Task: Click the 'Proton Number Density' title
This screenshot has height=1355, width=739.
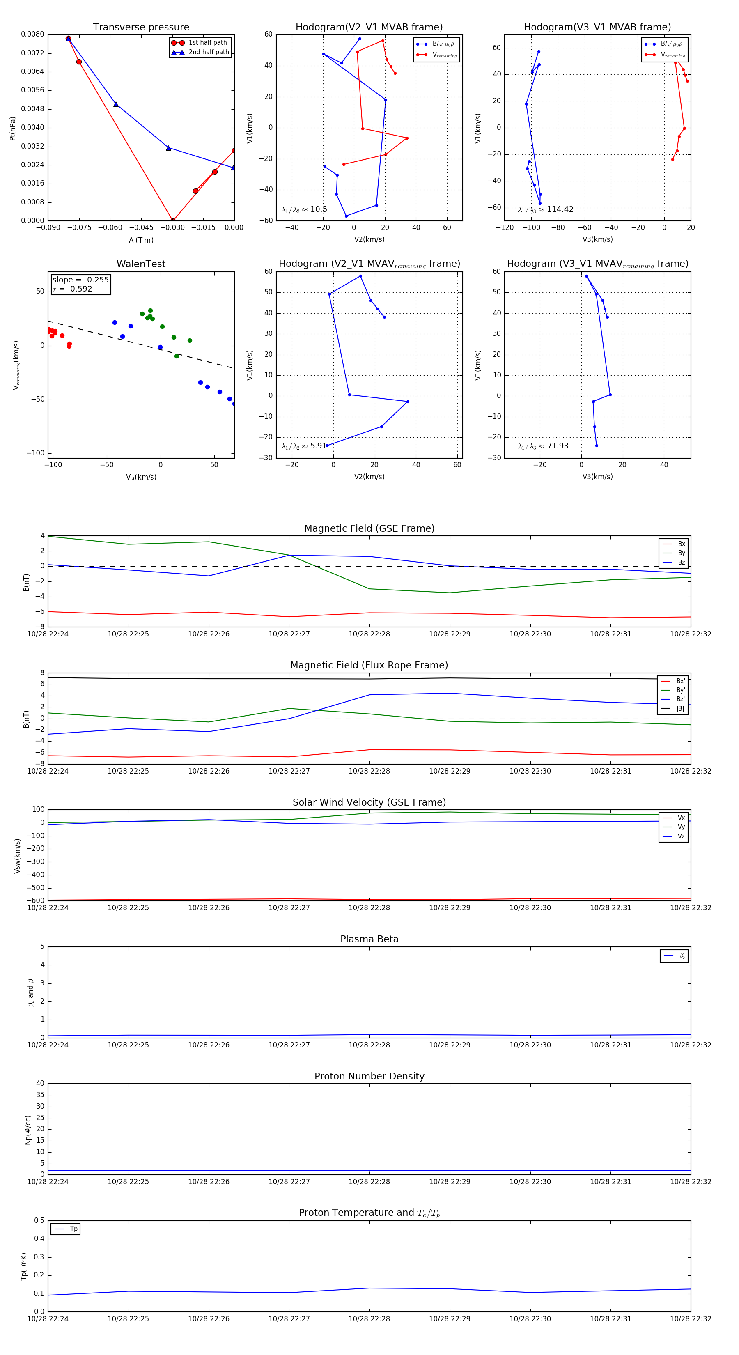Action: tap(369, 1076)
